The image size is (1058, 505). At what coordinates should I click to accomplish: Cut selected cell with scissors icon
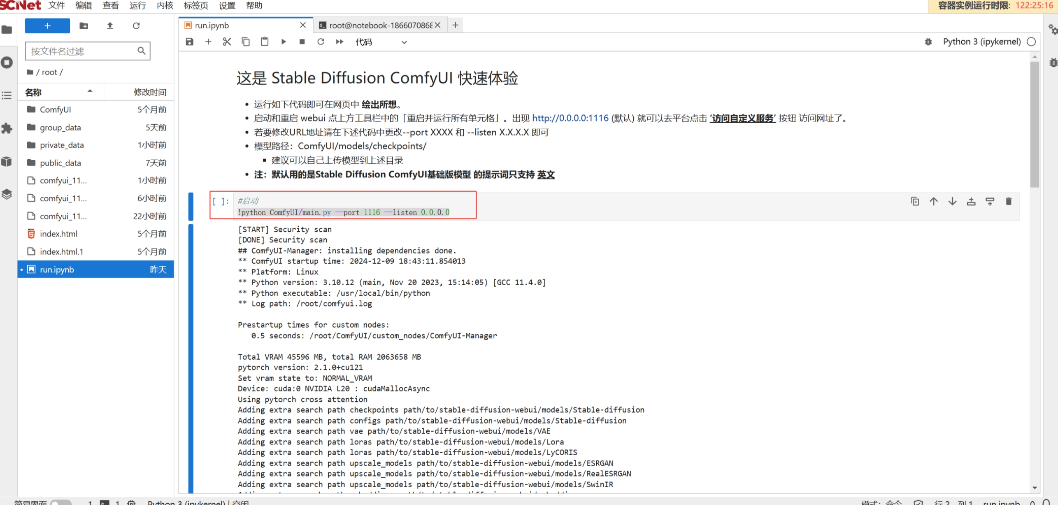coord(227,42)
